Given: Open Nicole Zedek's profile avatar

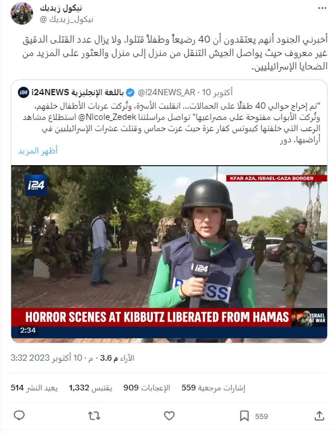Looking at the screenshot, I should [22, 13].
